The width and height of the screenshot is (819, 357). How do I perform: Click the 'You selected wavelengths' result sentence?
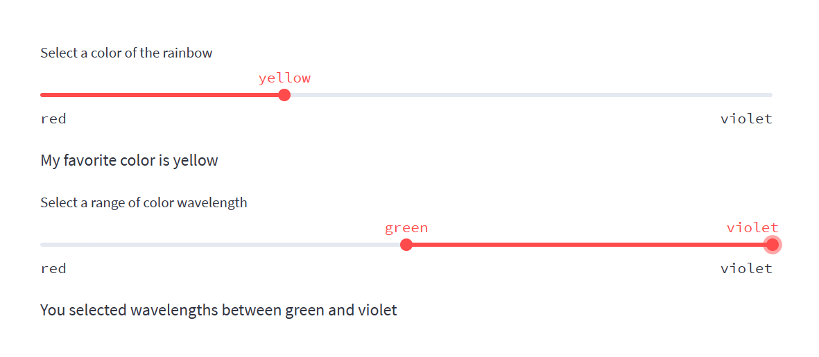218,310
